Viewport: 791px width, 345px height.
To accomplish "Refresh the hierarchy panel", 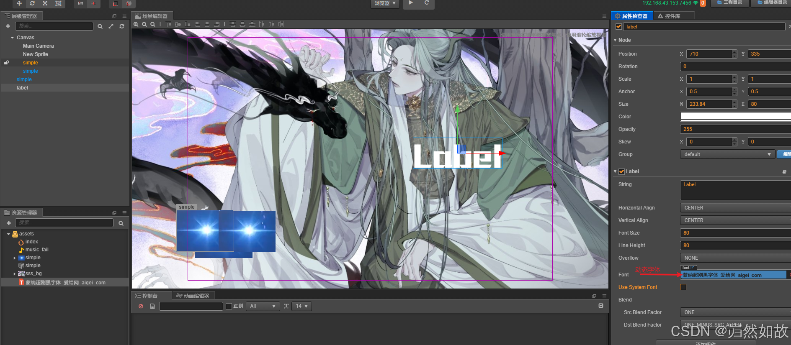I will (x=122, y=26).
